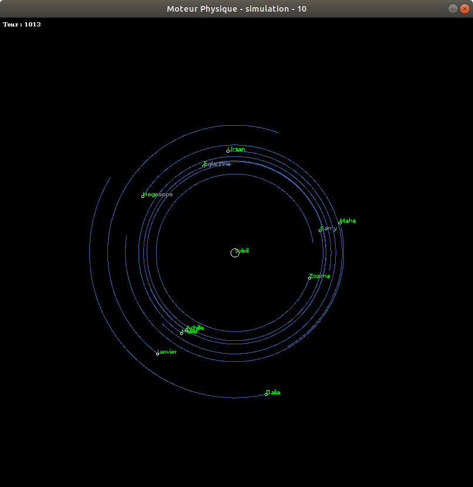This screenshot has width=473, height=487.
Task: Click the Moteur Physique title bar text
Action: (237, 8)
